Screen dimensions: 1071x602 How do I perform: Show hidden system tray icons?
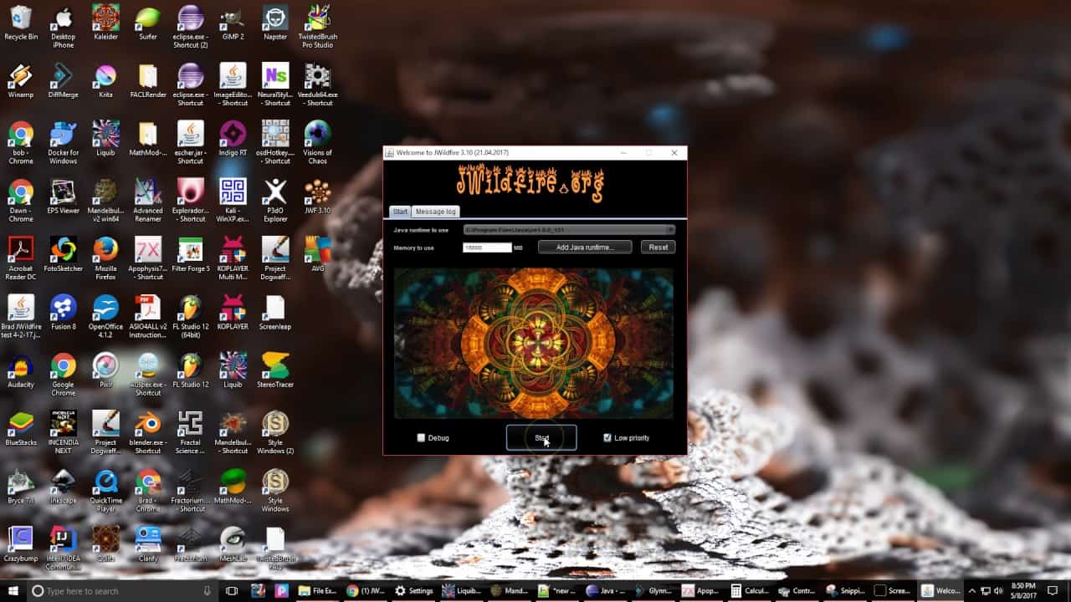(x=974, y=590)
